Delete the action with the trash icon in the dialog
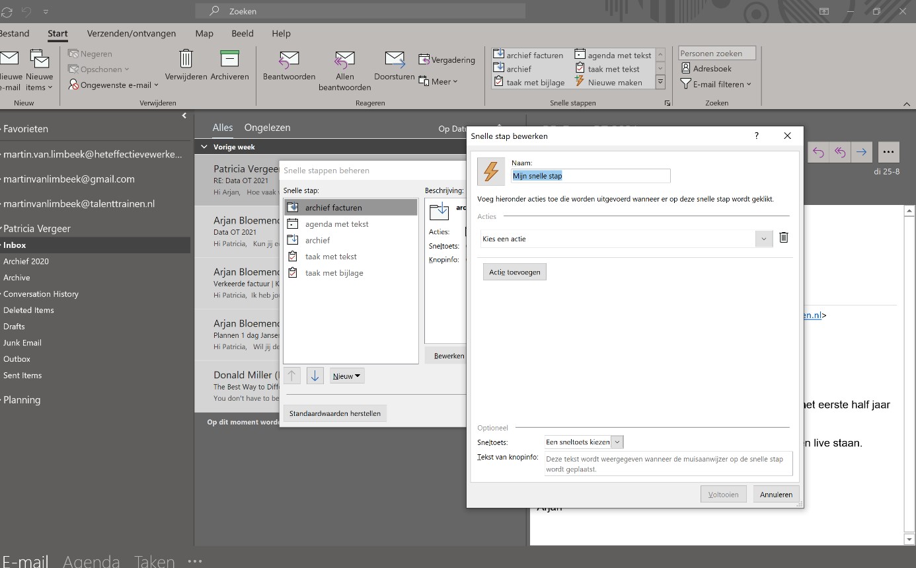 [783, 238]
